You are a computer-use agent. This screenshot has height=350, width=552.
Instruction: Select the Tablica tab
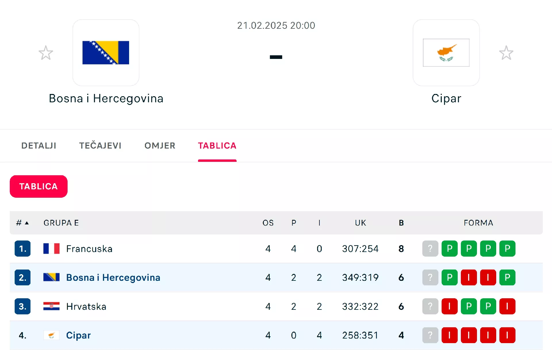[x=217, y=146]
